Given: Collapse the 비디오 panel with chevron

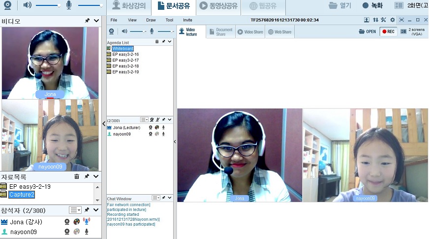Looking at the screenshot, I should pyautogui.click(x=96, y=21).
